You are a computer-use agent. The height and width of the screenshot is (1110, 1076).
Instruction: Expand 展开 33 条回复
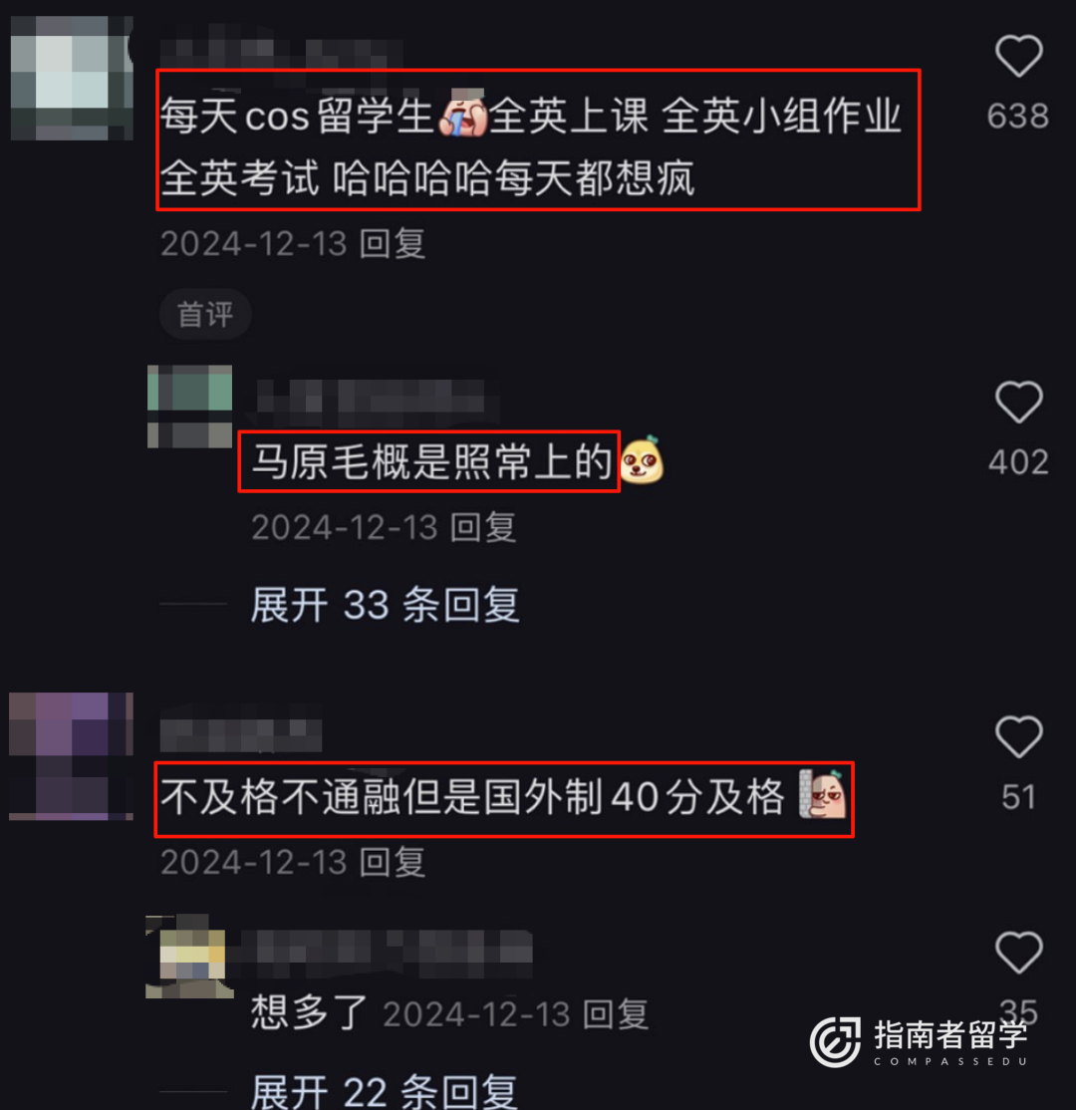[x=386, y=605]
